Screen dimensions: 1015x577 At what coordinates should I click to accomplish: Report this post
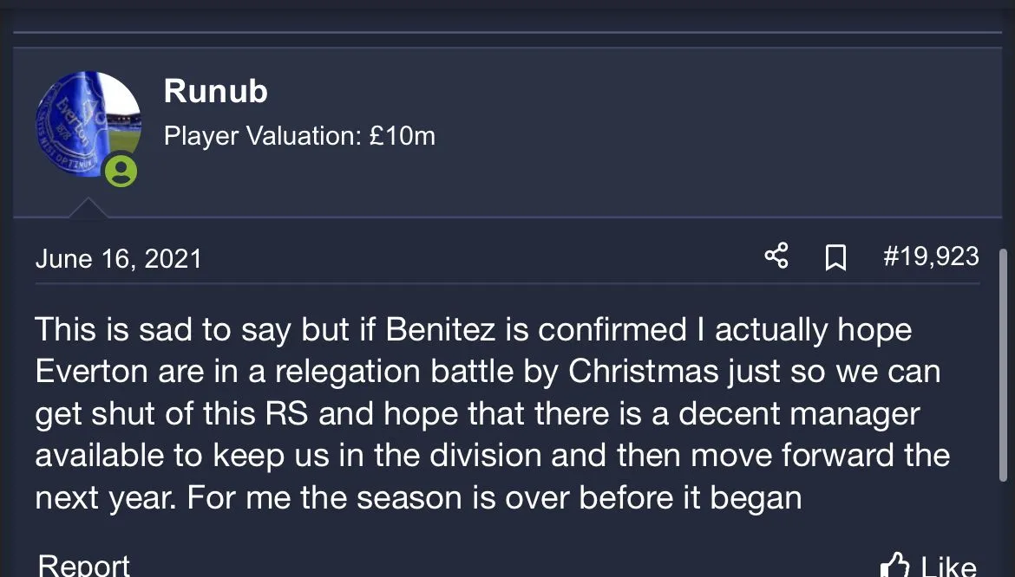pos(84,566)
